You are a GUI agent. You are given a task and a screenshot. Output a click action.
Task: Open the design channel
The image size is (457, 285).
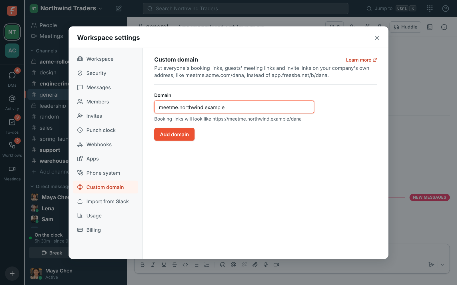(48, 73)
